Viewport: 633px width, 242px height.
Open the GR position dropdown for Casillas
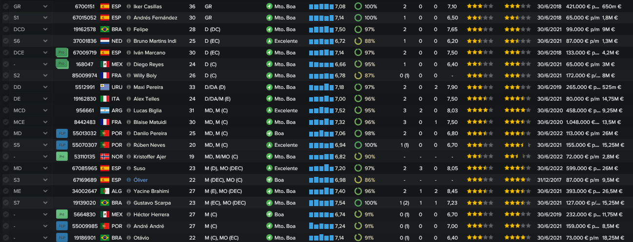pyautogui.click(x=45, y=6)
